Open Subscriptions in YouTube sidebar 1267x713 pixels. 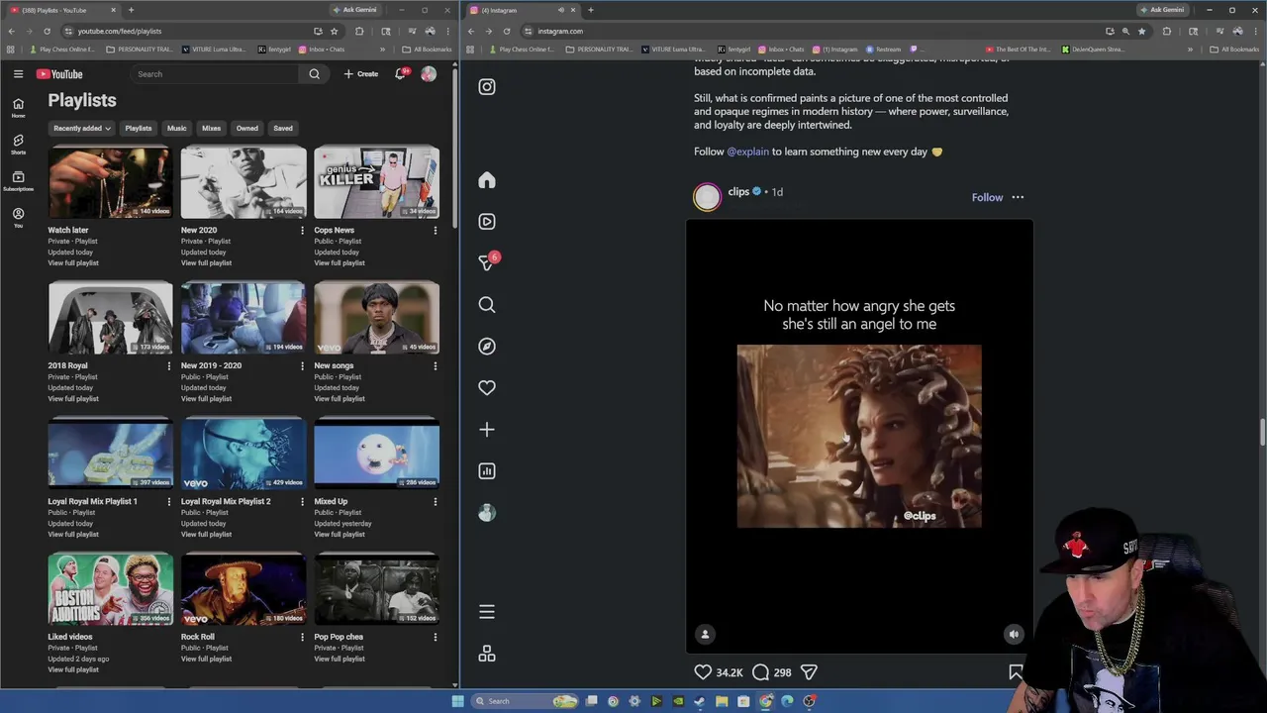tap(18, 181)
